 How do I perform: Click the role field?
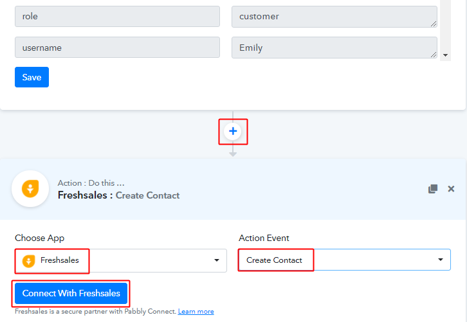117,17
